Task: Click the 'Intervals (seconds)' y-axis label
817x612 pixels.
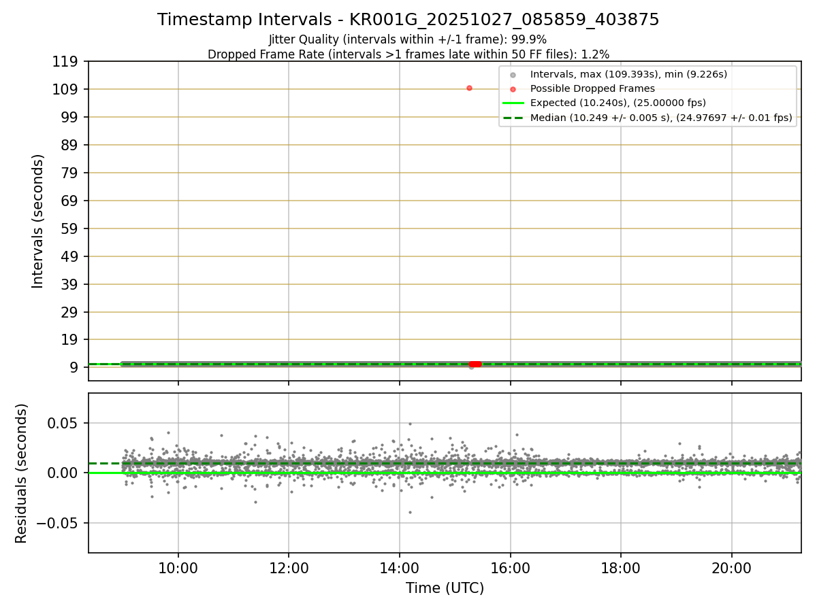Action: 38,221
